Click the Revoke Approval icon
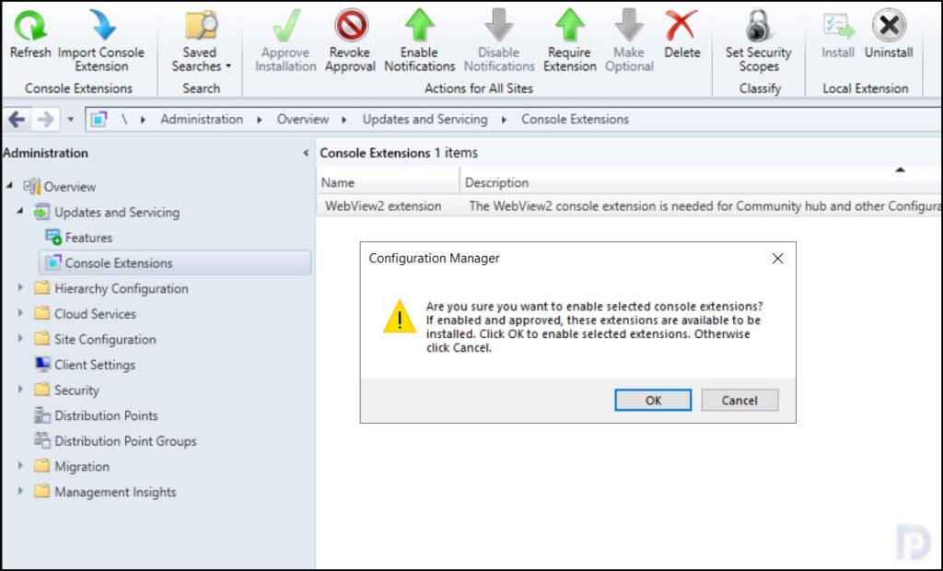This screenshot has height=571, width=943. [x=350, y=26]
